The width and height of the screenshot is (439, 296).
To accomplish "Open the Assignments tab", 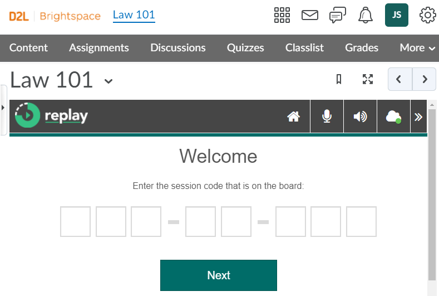I will pyautogui.click(x=99, y=48).
